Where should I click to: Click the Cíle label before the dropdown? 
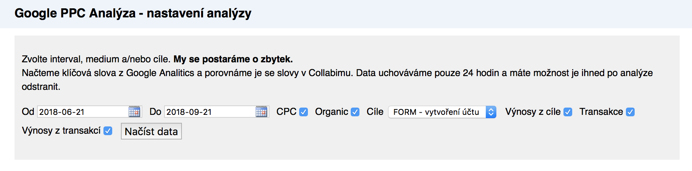pos(375,112)
